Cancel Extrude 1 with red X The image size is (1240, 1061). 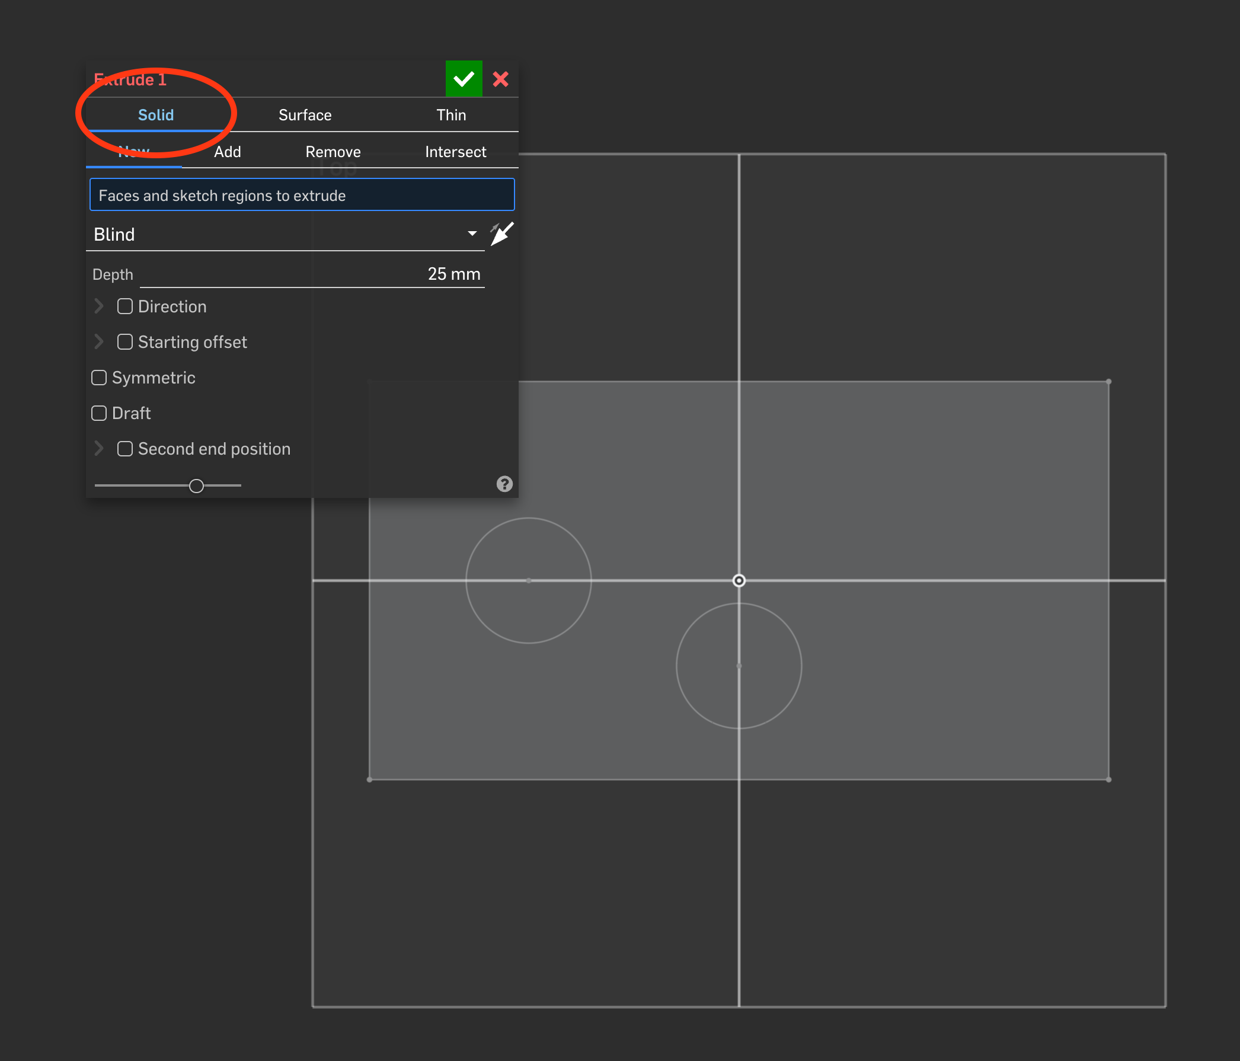[x=500, y=79]
